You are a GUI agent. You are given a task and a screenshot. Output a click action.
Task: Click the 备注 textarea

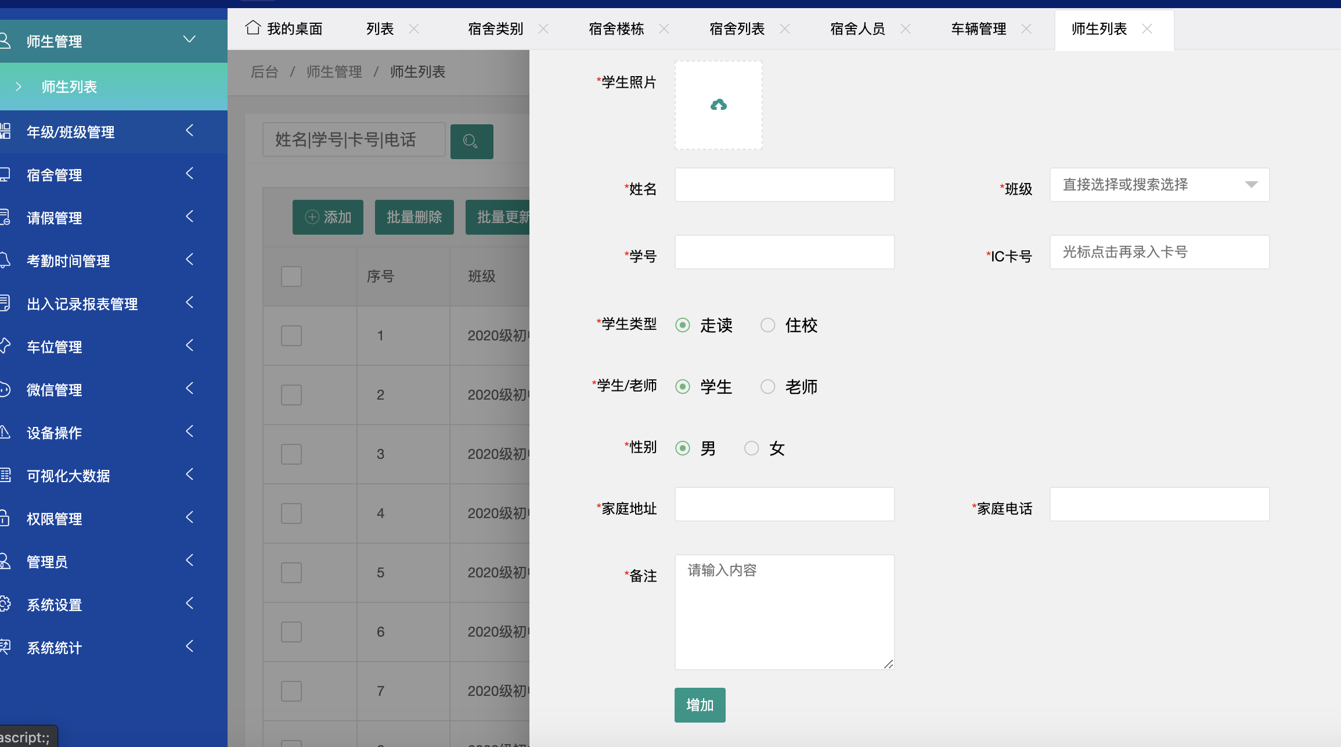[784, 612]
